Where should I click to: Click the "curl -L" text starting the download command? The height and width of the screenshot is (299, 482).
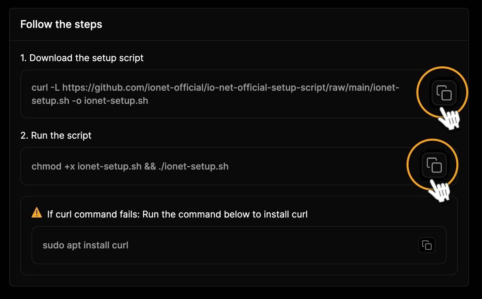[45, 88]
